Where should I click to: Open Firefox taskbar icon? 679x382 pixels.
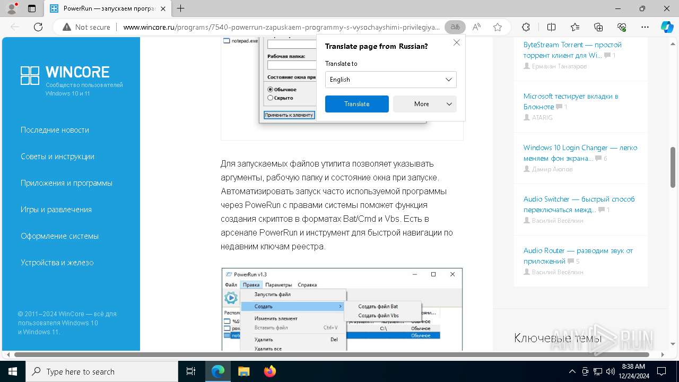269,371
